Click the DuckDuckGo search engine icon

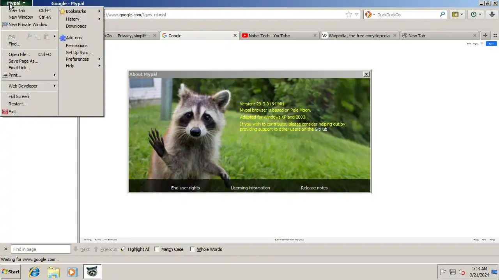click(368, 14)
